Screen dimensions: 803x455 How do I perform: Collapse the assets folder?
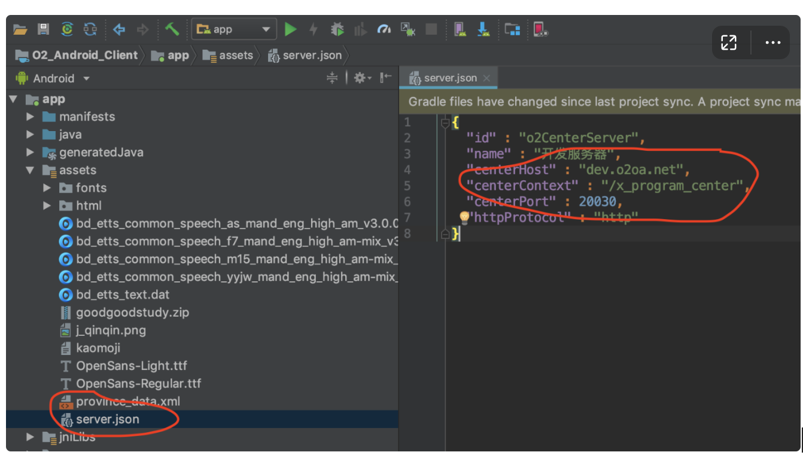tap(30, 170)
